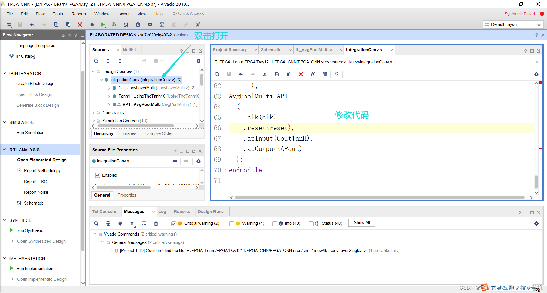Expand the Constraints folder
The width and height of the screenshot is (547, 293).
pos(93,113)
